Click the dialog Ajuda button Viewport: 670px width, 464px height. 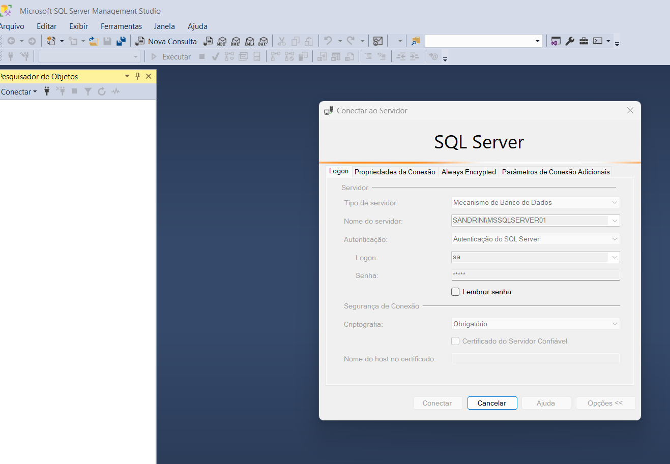tap(546, 403)
